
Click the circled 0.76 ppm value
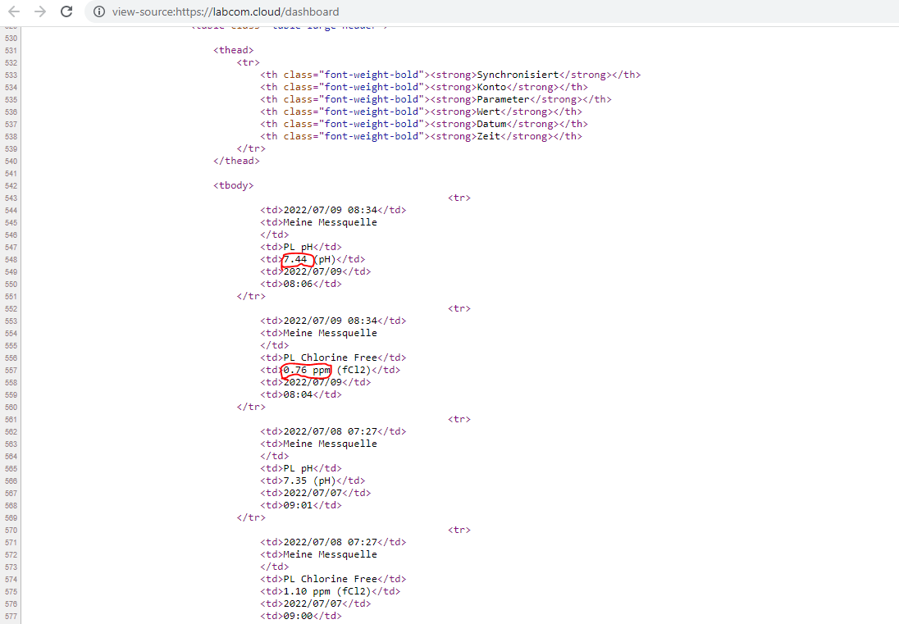pos(307,371)
